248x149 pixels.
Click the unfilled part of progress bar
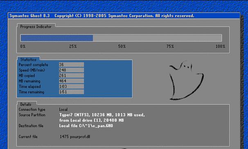[x=158, y=38]
